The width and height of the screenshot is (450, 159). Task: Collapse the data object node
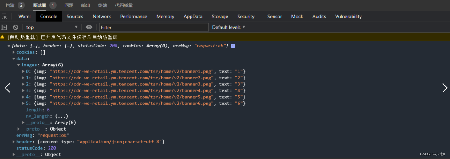(14, 59)
